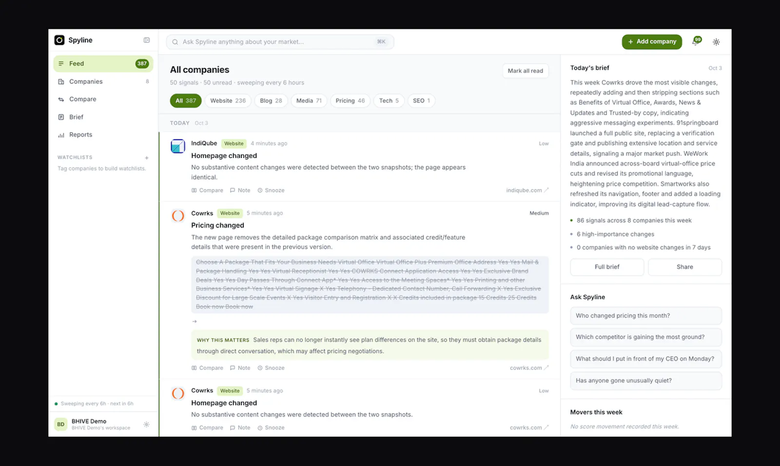
Task: Select the All 387 filter
Action: click(186, 101)
